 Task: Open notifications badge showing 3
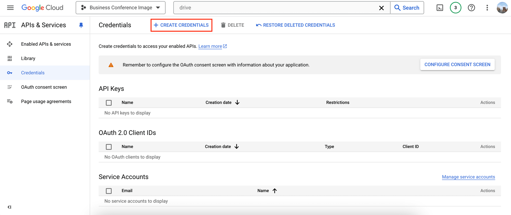point(456,8)
